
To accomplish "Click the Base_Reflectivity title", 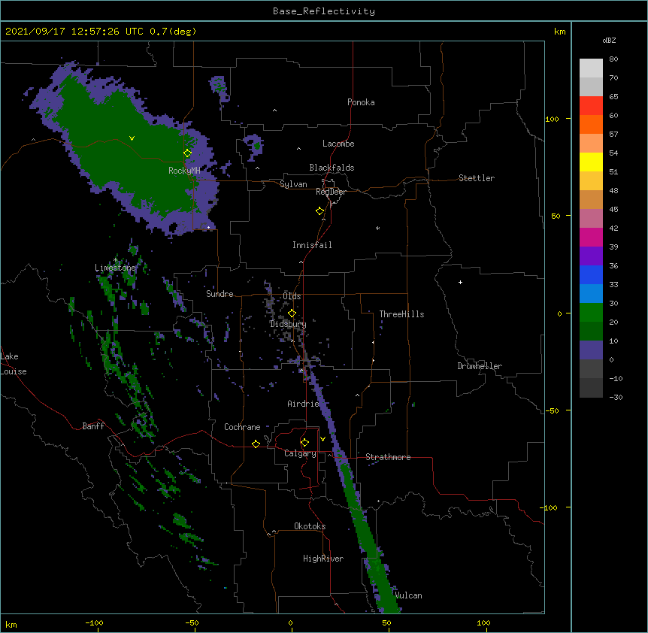I will click(x=324, y=11).
